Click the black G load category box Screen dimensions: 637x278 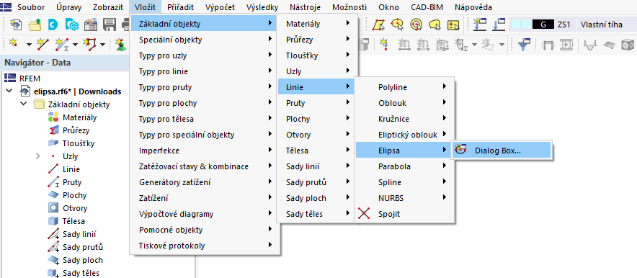543,24
